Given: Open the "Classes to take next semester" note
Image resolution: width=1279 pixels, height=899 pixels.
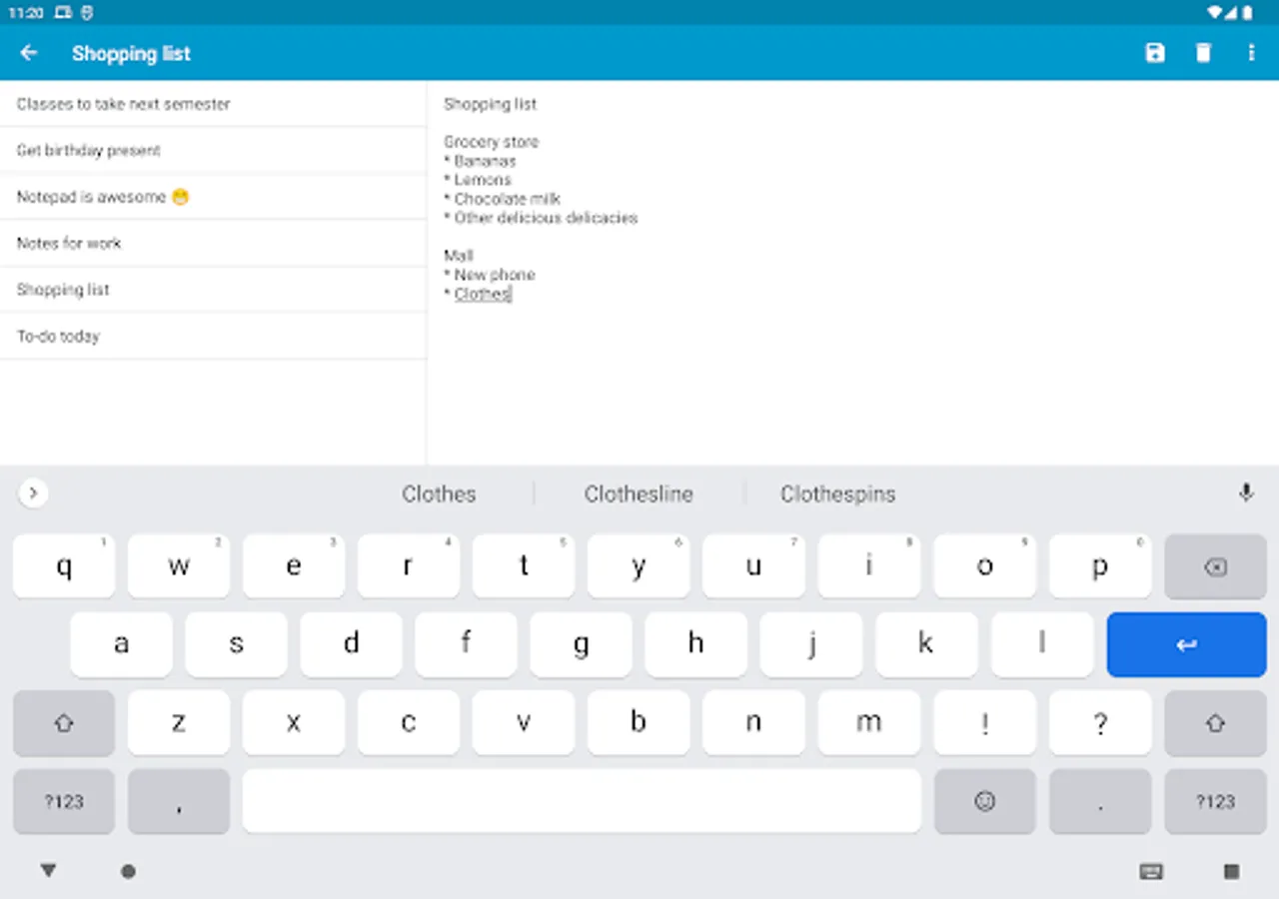Looking at the screenshot, I should tap(213, 104).
